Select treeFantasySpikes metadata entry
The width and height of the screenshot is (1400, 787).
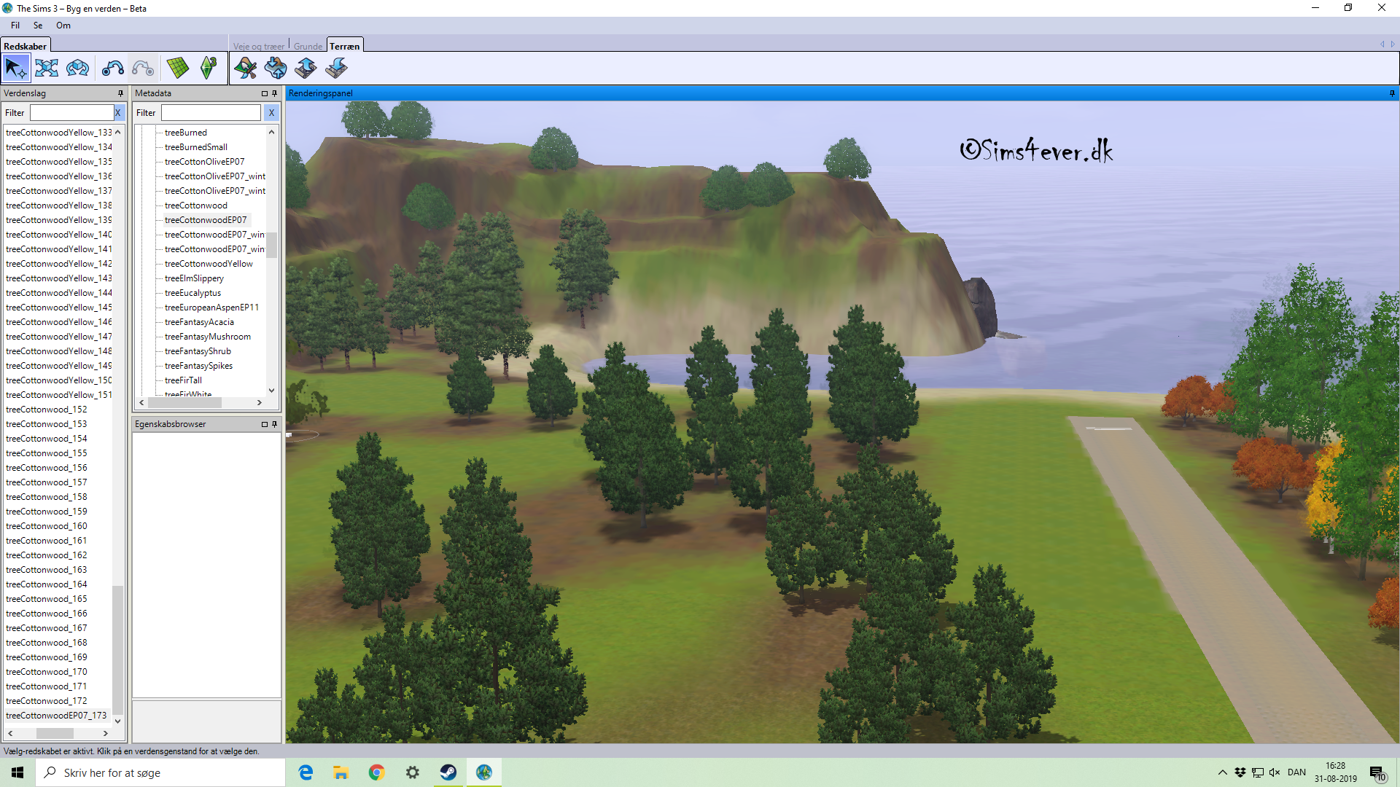pos(198,366)
